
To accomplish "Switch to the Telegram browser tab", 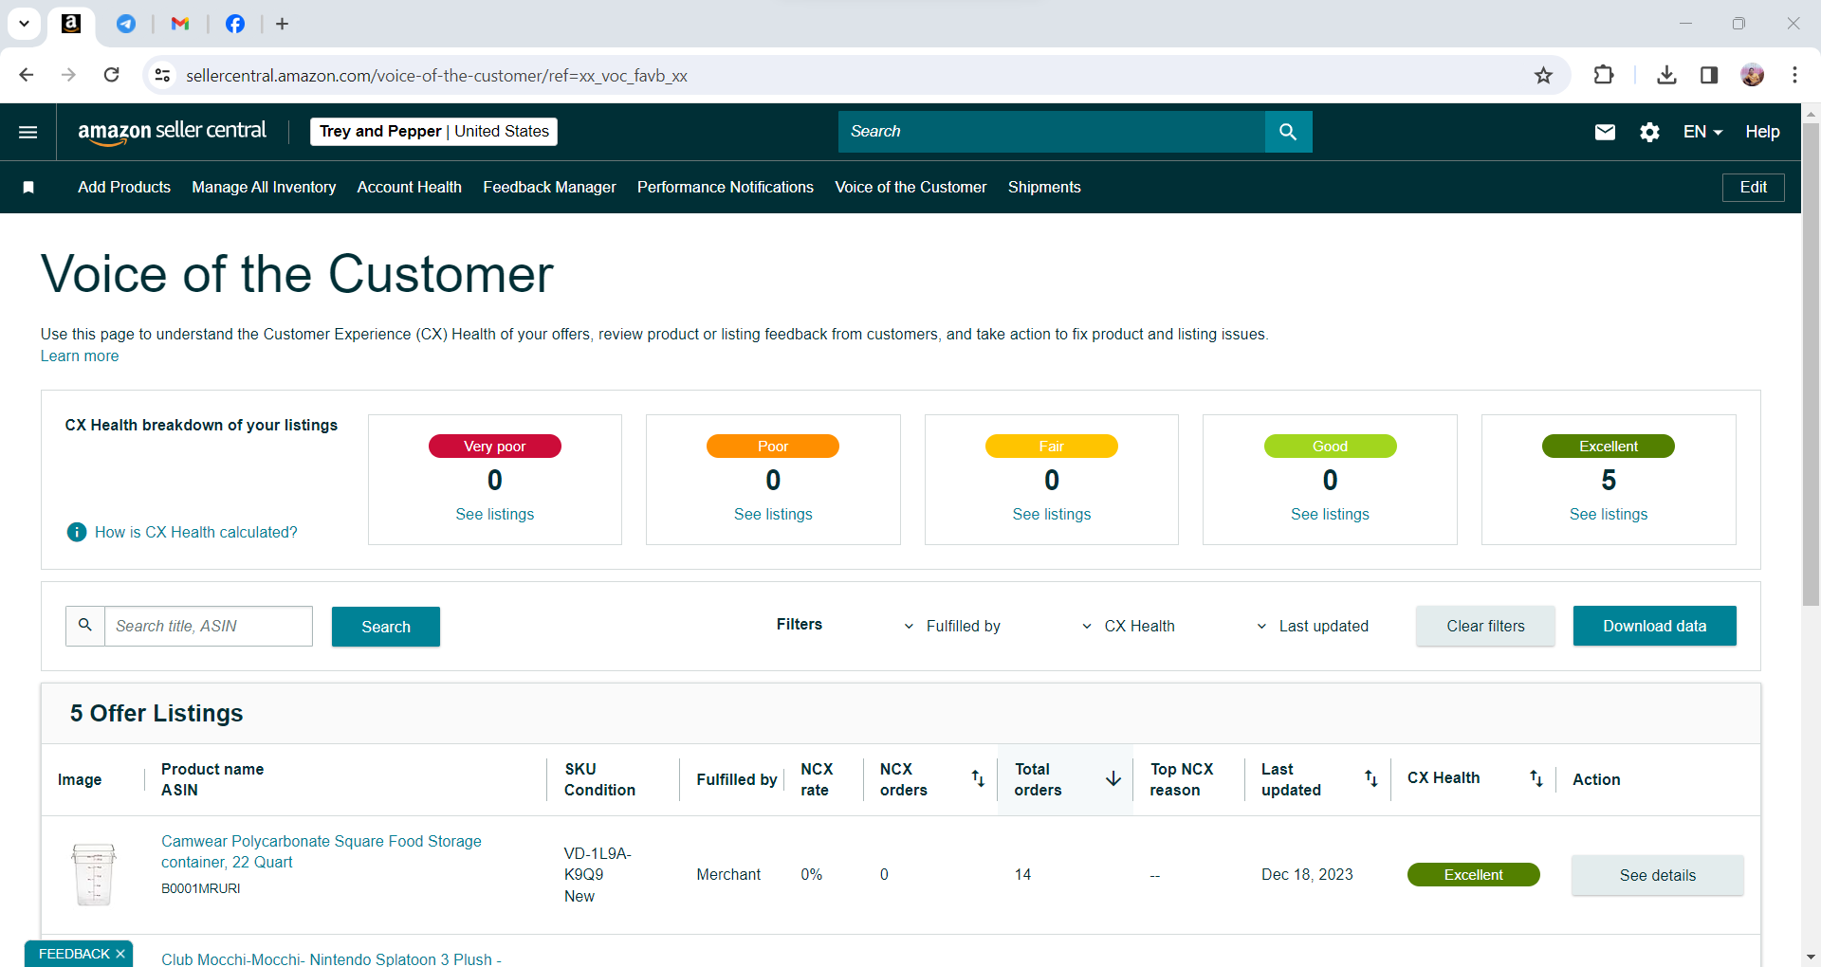I will coord(126,24).
